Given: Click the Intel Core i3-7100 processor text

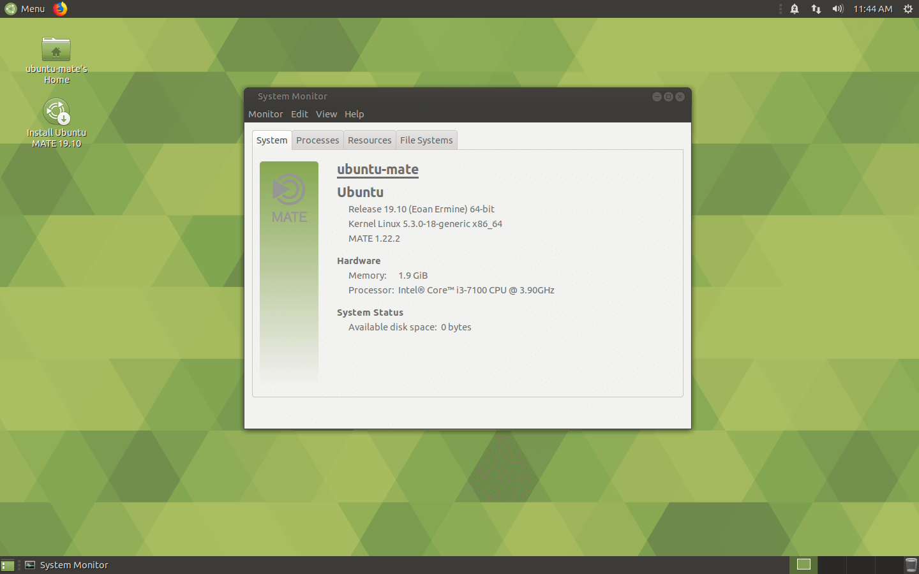Looking at the screenshot, I should coord(476,290).
